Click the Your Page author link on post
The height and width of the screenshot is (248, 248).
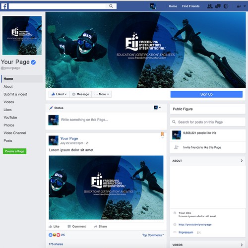[69, 138]
